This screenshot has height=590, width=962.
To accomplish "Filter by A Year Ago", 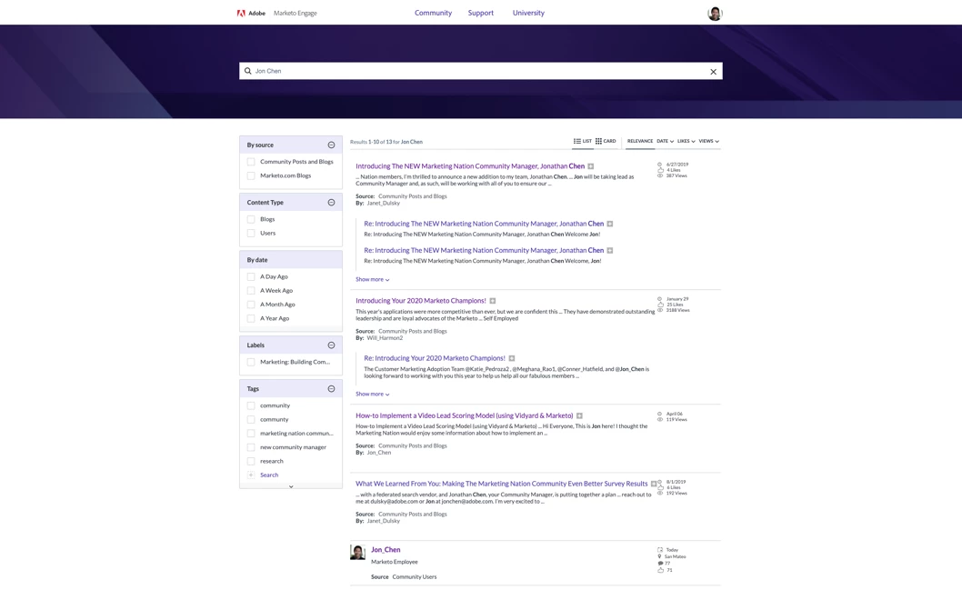I will tap(251, 318).
